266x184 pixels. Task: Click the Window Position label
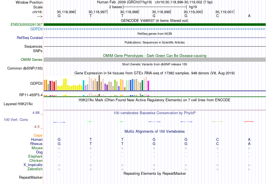point(29,2)
